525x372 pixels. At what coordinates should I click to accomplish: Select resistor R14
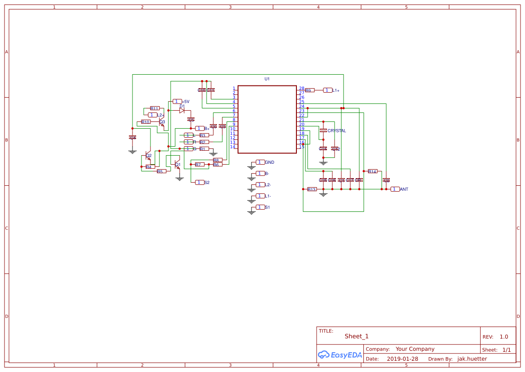point(372,171)
